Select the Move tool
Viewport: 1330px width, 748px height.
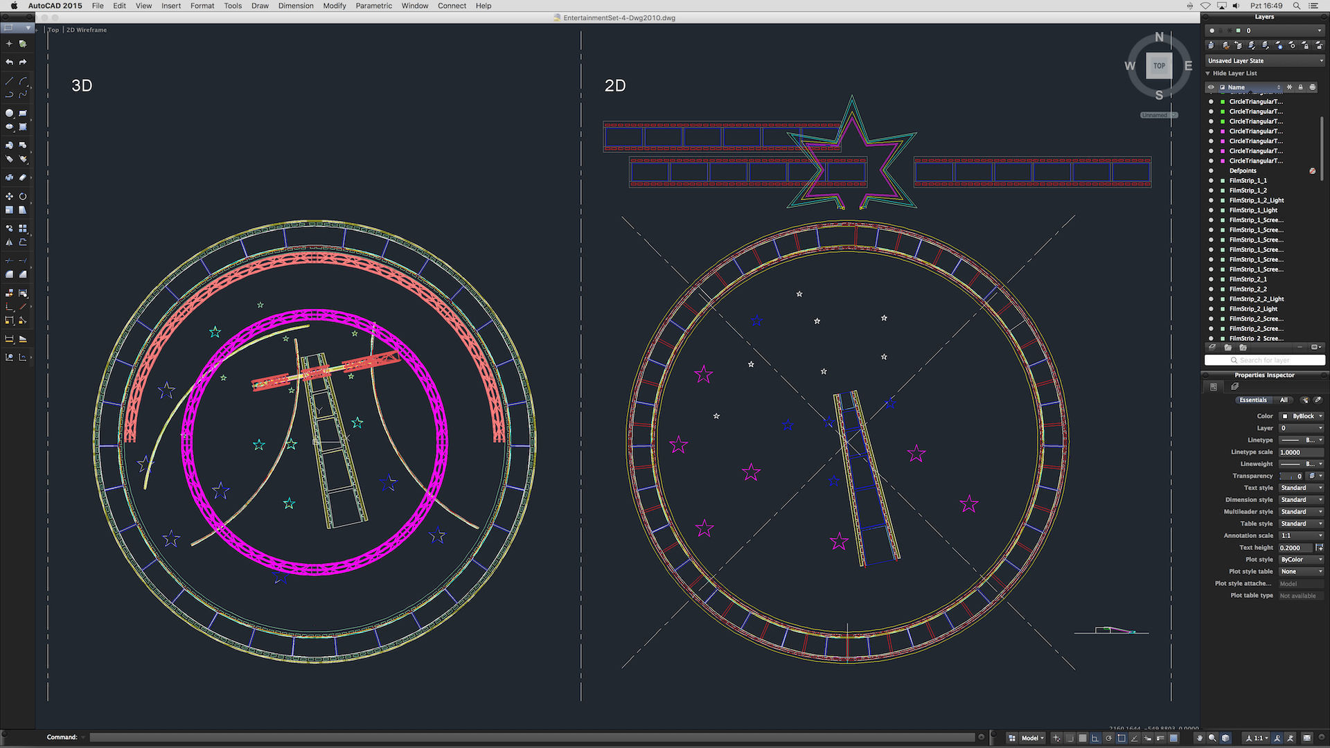[x=9, y=197]
